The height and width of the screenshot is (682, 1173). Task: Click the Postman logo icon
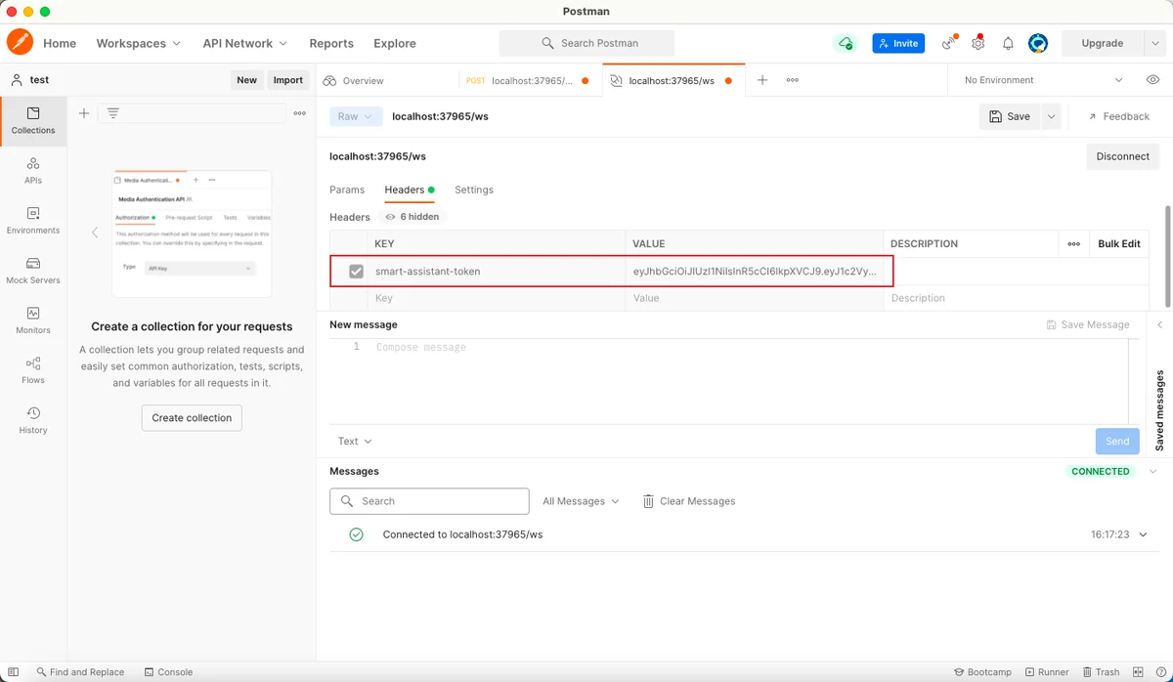point(20,43)
